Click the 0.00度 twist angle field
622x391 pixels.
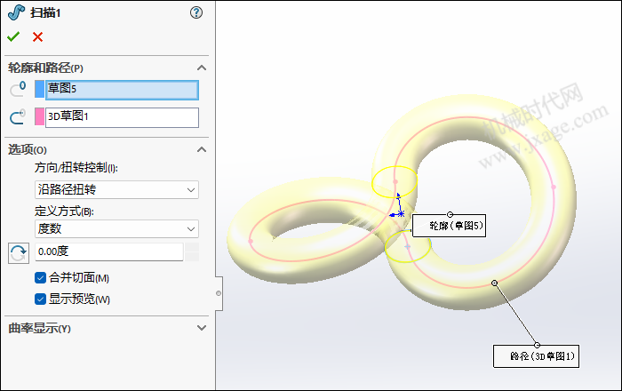pos(109,251)
